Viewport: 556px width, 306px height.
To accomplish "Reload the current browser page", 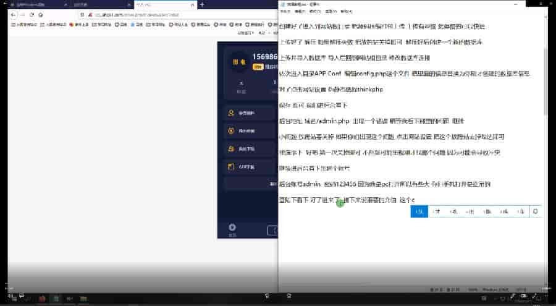I will tap(32, 15).
